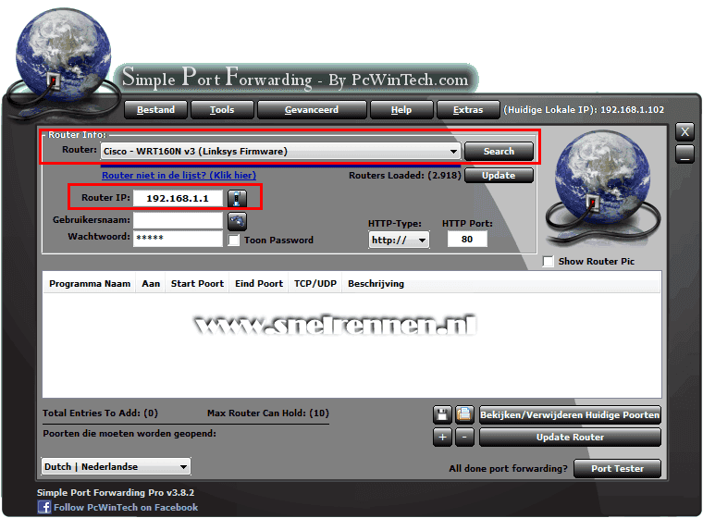Open the Extras menu

pos(468,110)
